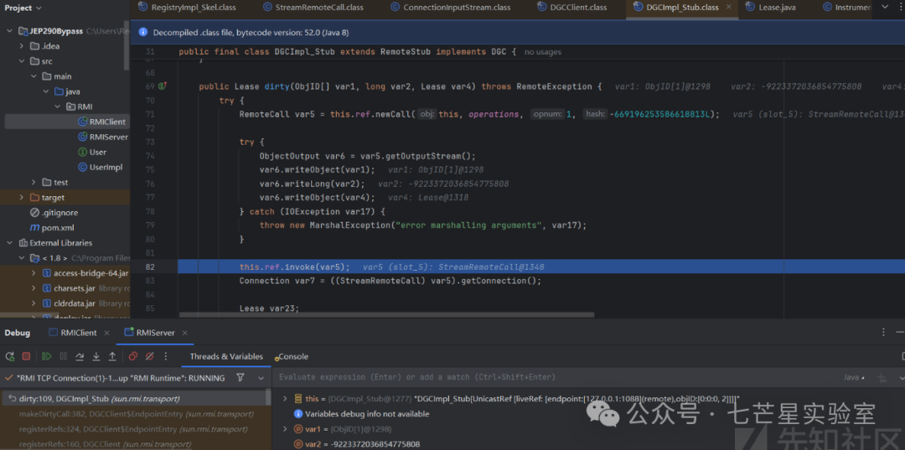Open the RegistryImpl_Skel.class editor tab

click(x=187, y=8)
